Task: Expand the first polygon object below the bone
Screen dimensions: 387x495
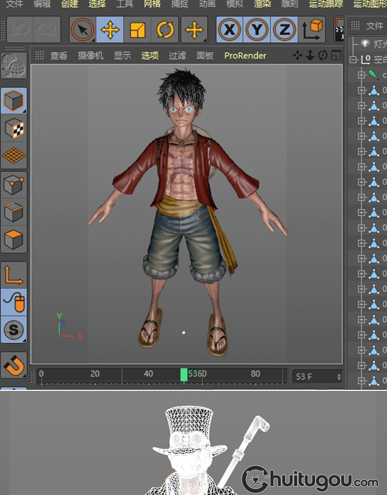Action: click(361, 91)
